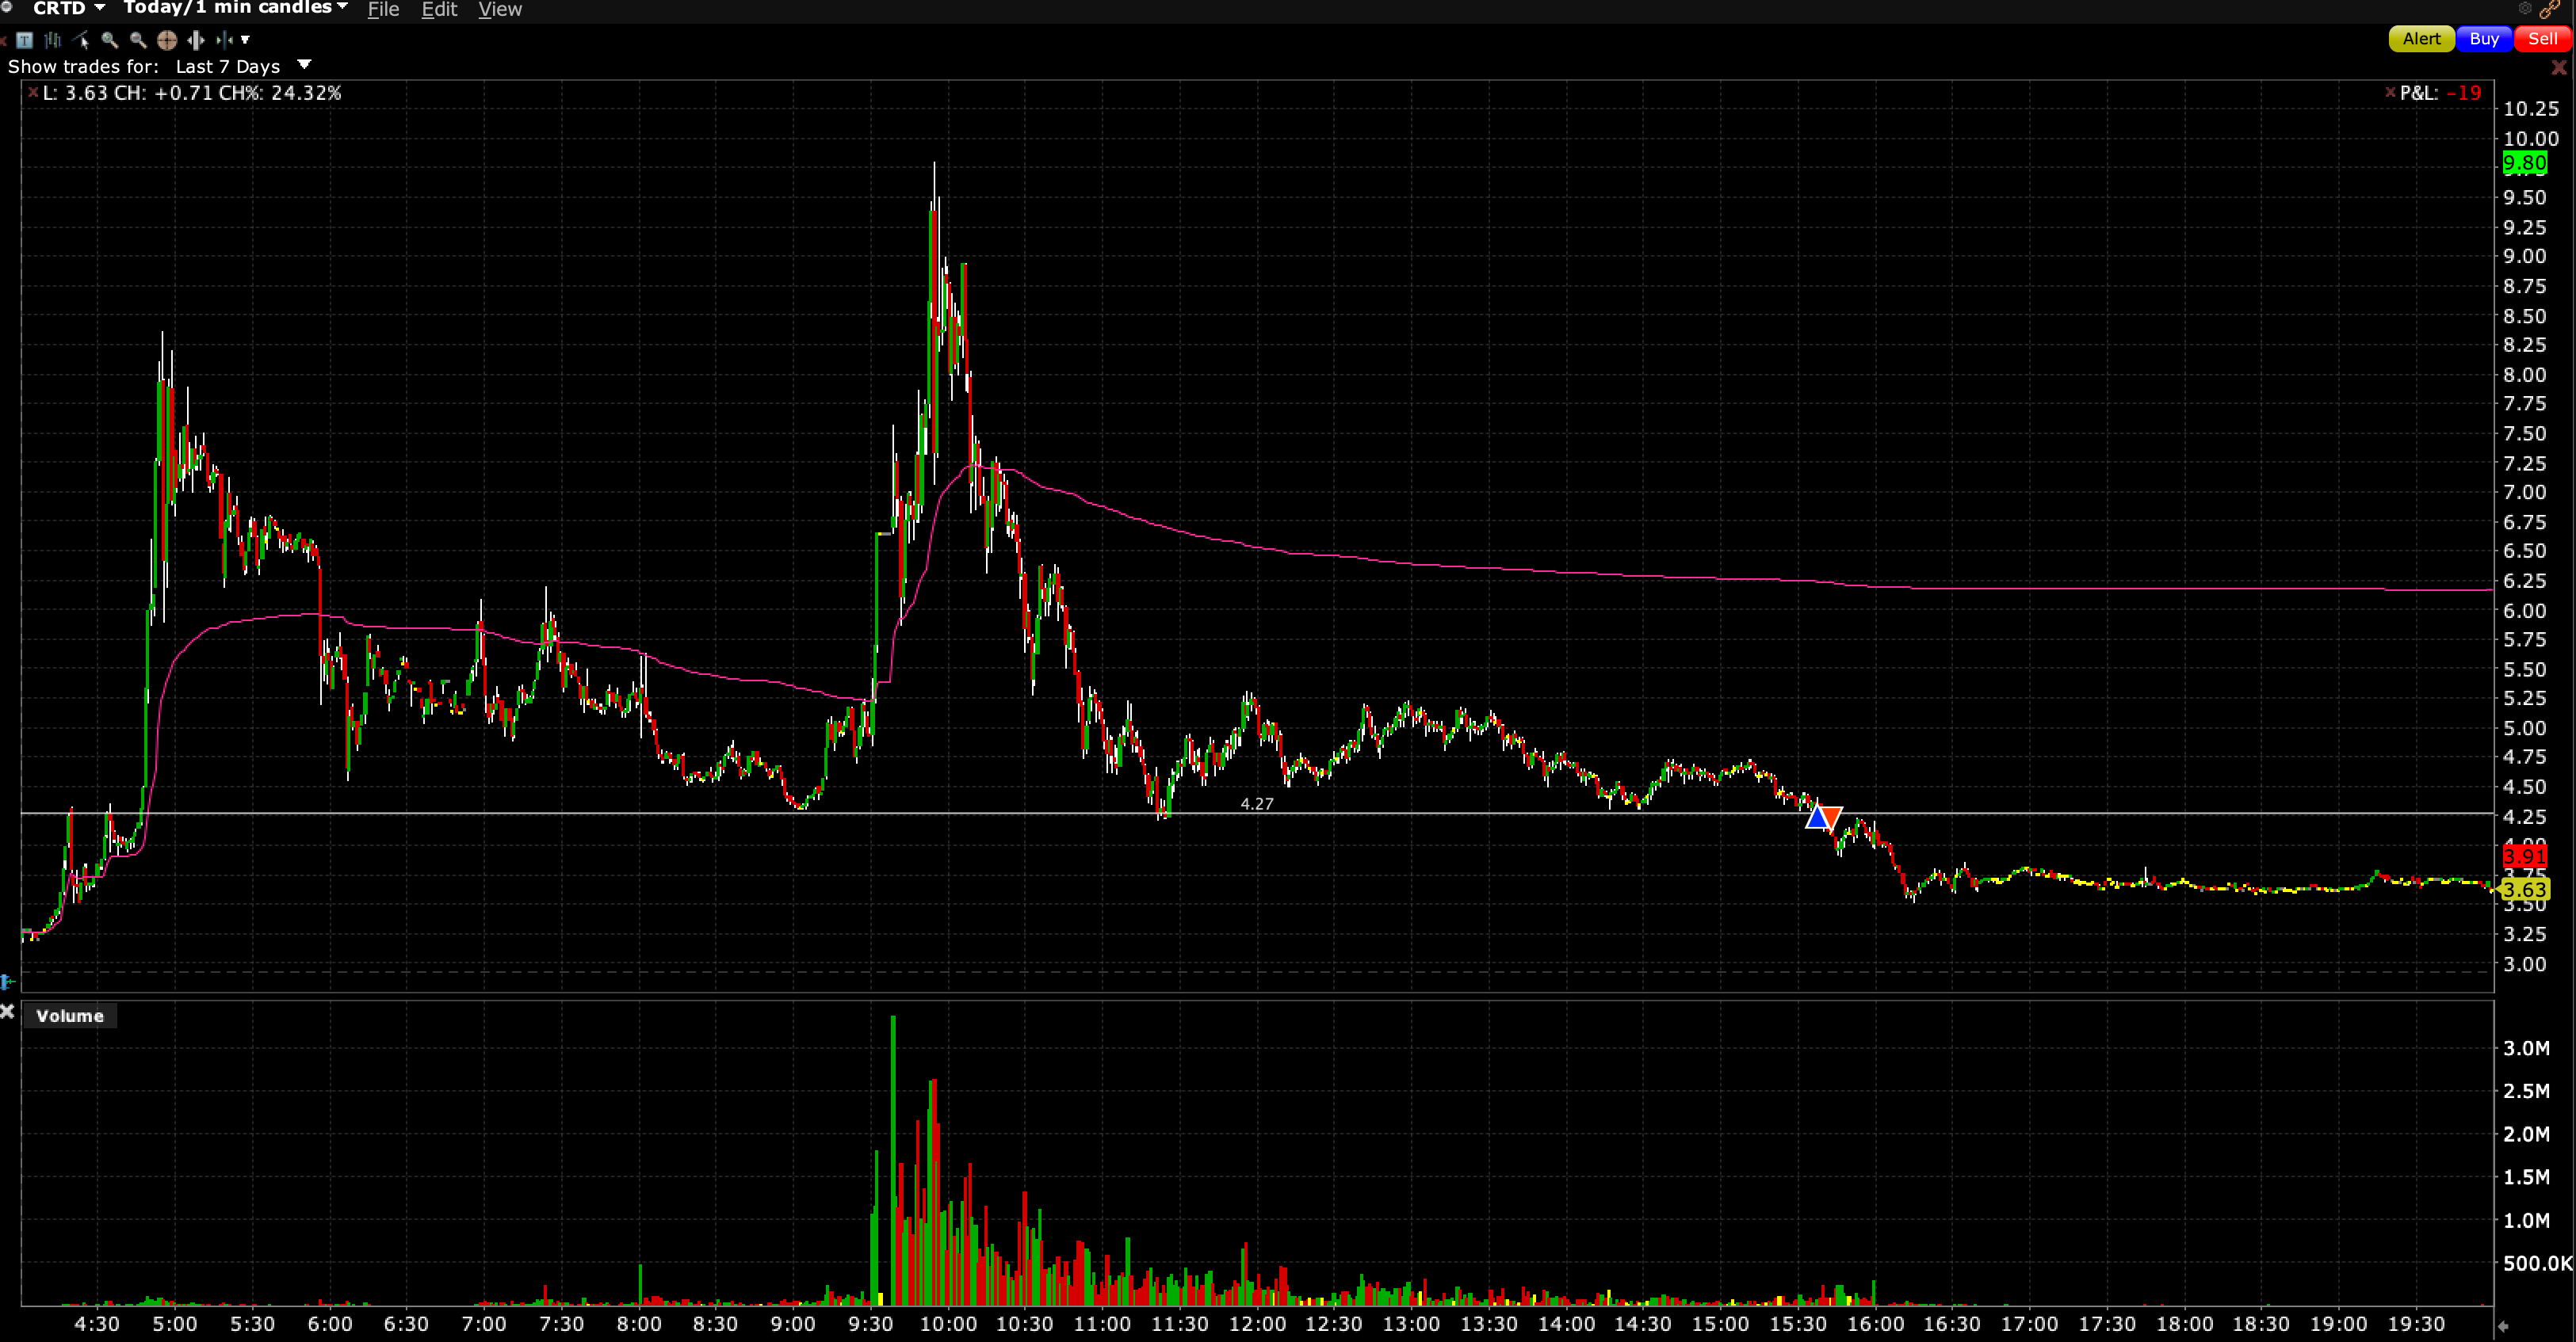Viewport: 2576px width, 1342px height.
Task: Select the trendline drawing tool
Action: [82, 40]
